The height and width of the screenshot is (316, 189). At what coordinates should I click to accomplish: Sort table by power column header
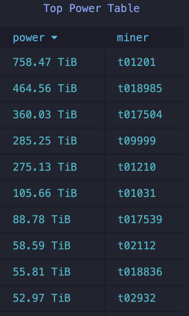(x=29, y=38)
